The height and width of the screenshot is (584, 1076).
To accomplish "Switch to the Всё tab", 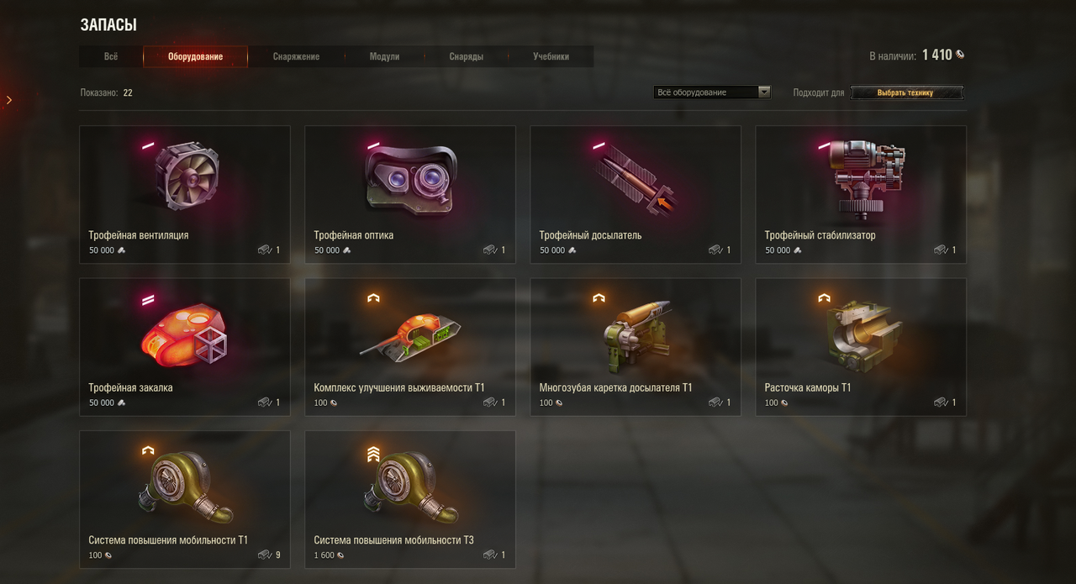I will tap(111, 56).
